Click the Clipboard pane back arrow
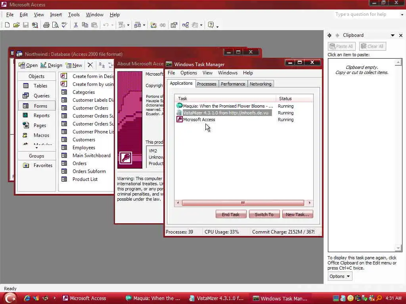 pos(329,35)
